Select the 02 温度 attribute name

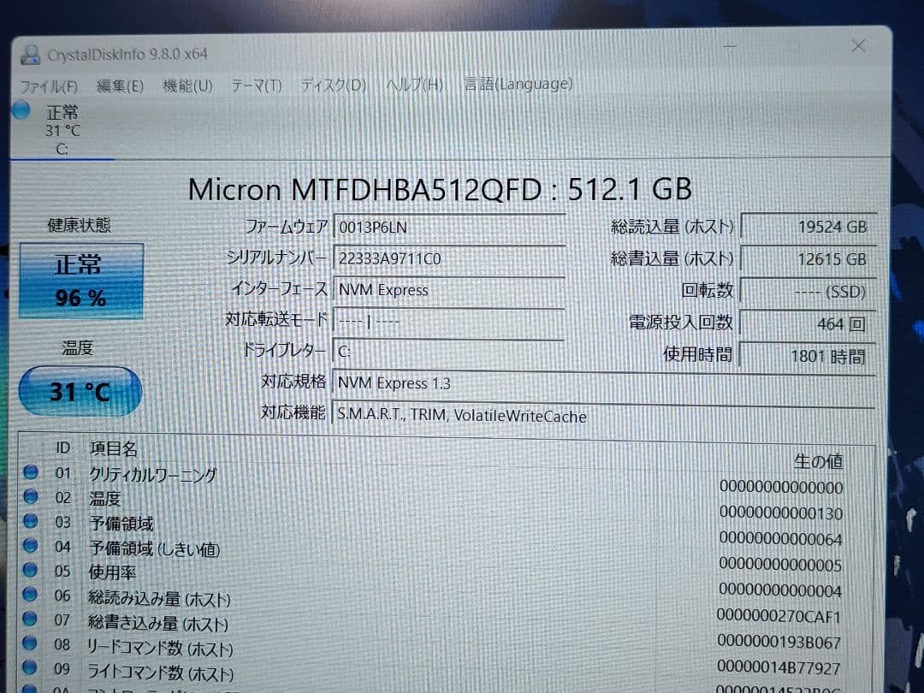[105, 499]
